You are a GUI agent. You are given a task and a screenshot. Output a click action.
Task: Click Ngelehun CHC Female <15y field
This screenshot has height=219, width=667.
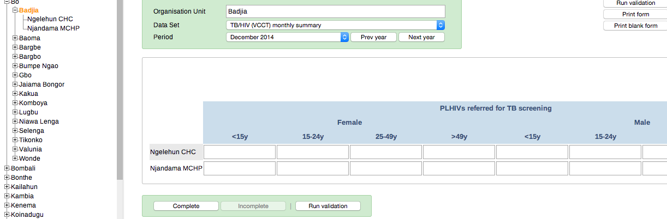[240, 152]
